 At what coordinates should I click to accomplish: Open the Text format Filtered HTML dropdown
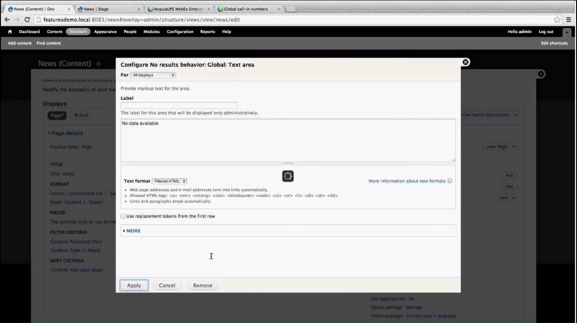[x=169, y=181]
